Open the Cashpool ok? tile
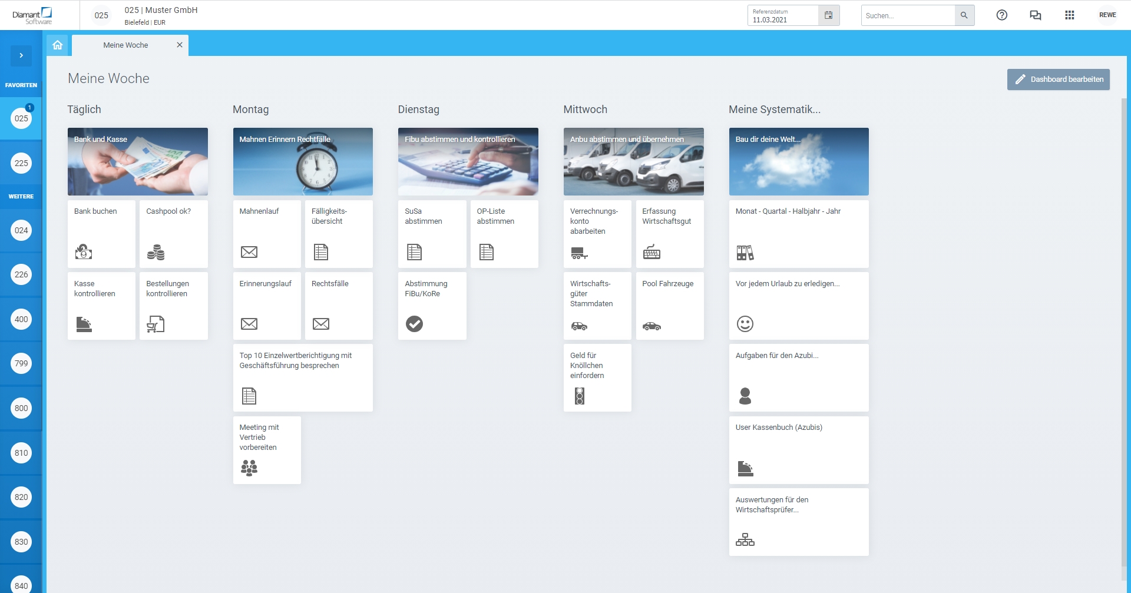Screen dimensions: 1131x593 pos(173,234)
